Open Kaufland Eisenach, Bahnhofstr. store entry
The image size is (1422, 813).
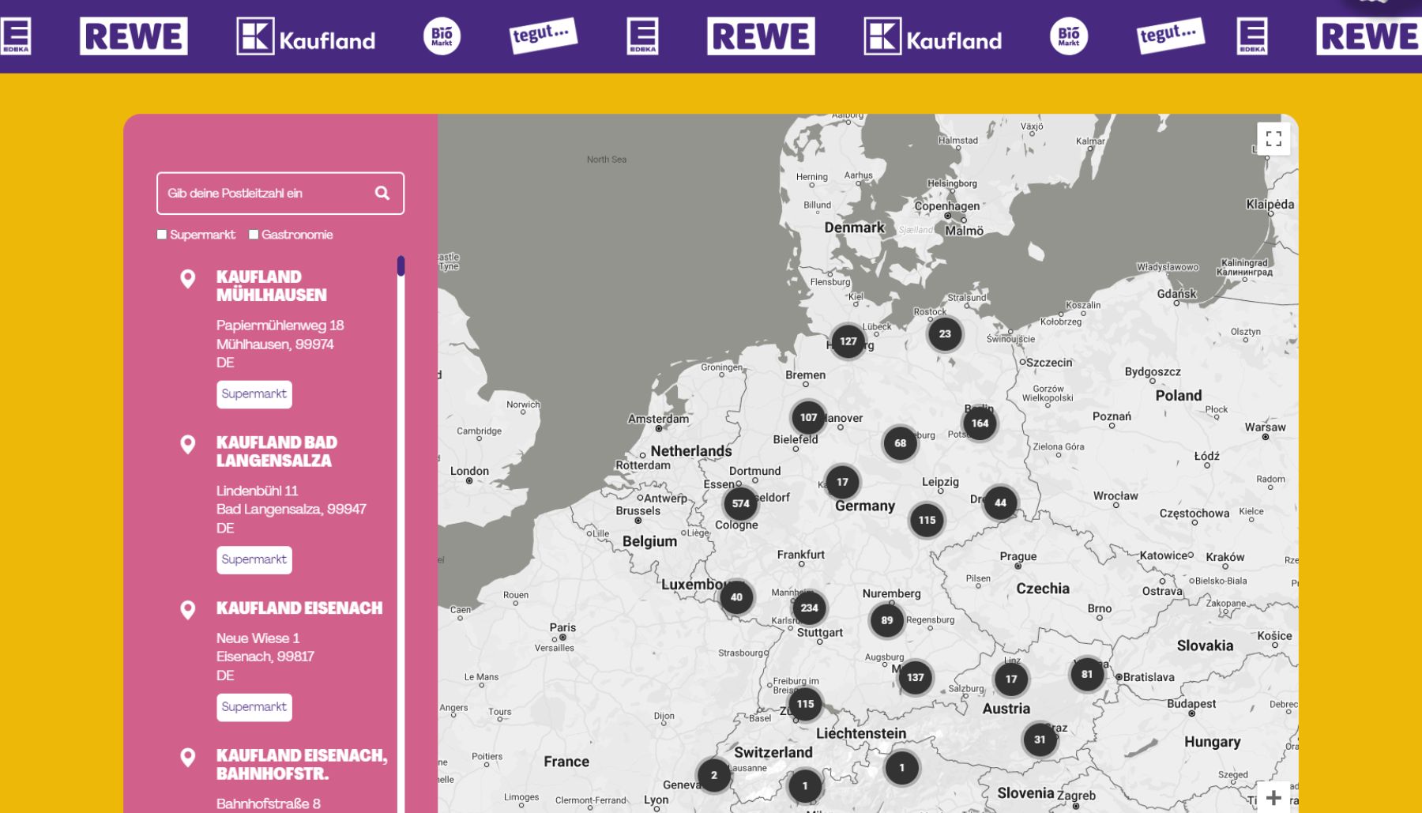(302, 764)
